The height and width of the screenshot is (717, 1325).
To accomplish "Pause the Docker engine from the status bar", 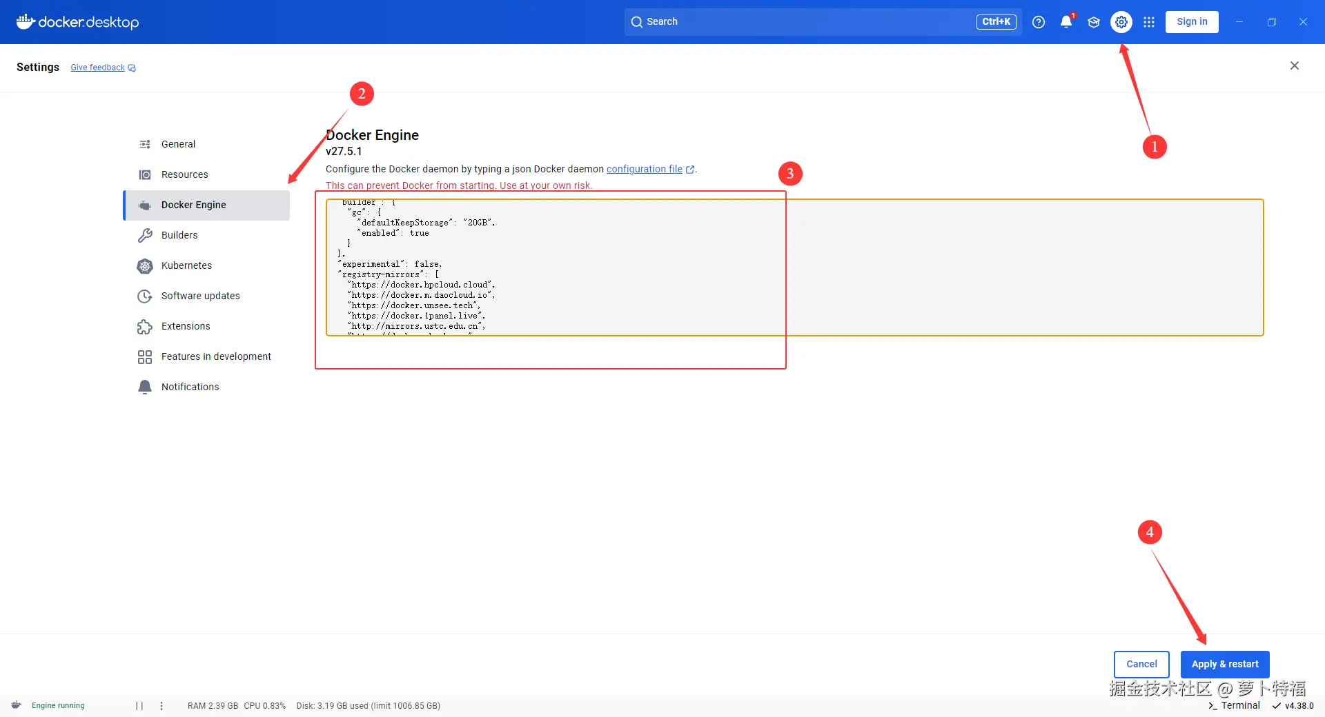I will (139, 705).
